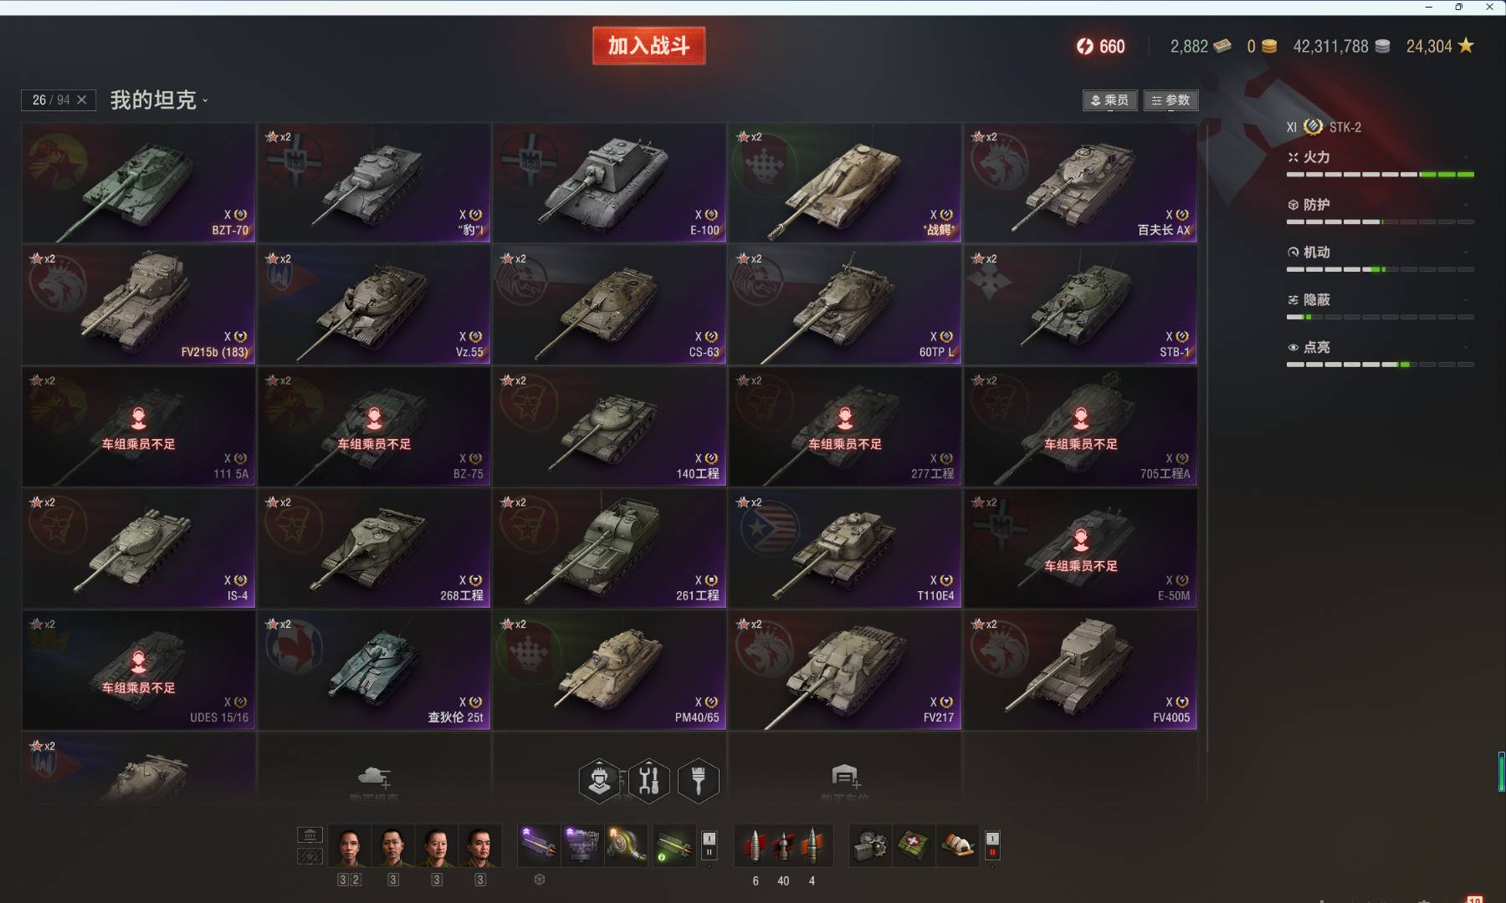Click the 加入战斗 battle button
Screen dimensions: 1506x903
[648, 46]
